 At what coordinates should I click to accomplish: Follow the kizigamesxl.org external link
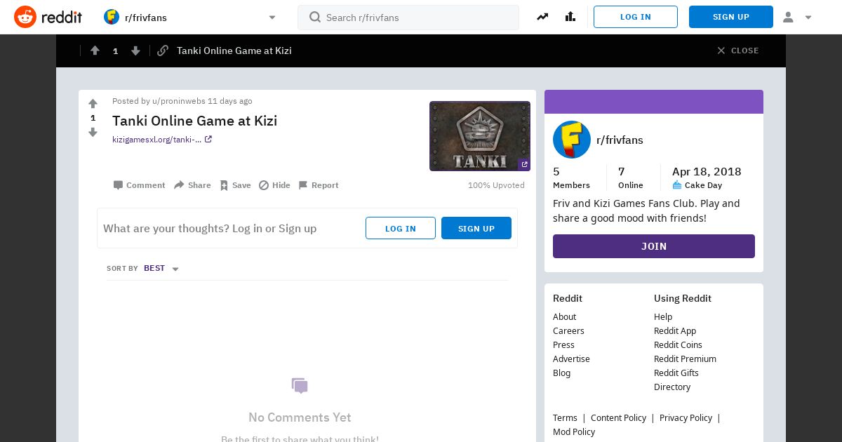click(x=156, y=140)
